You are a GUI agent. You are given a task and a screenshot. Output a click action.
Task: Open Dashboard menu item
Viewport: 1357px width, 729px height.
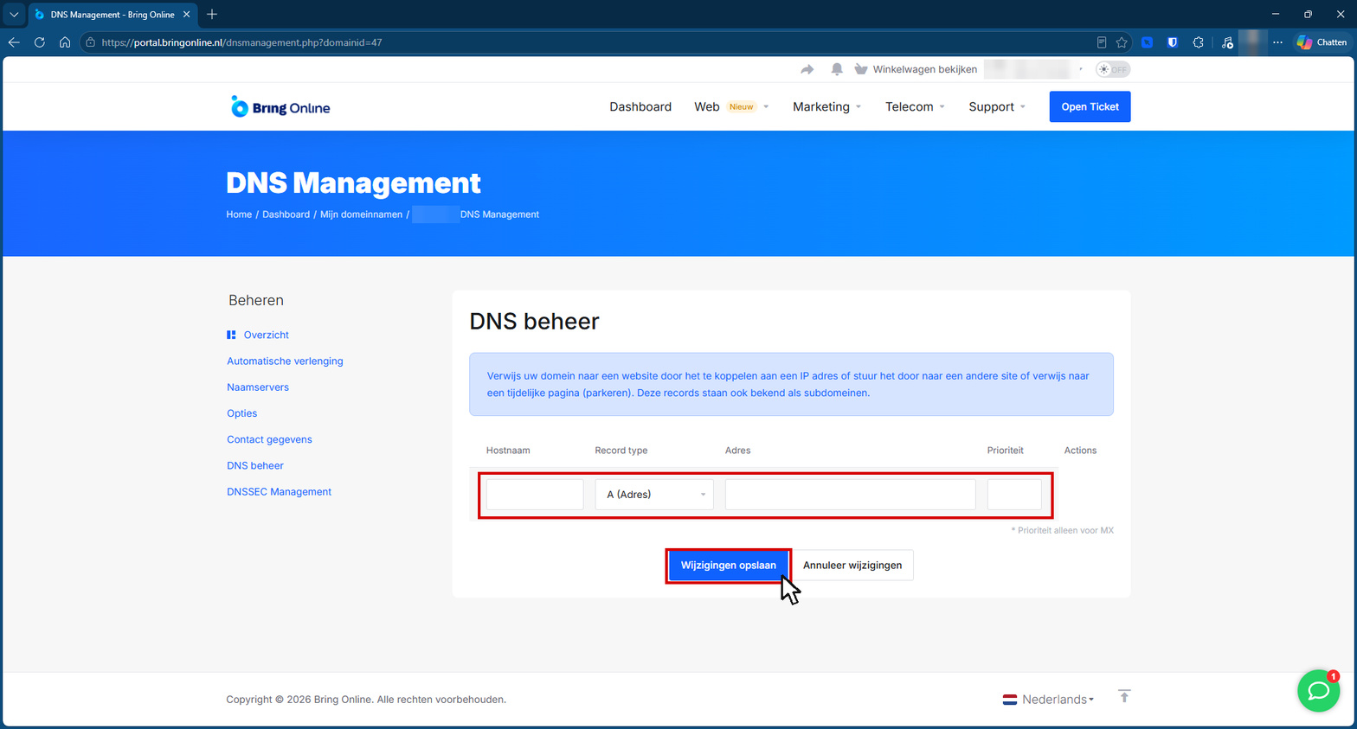tap(640, 107)
